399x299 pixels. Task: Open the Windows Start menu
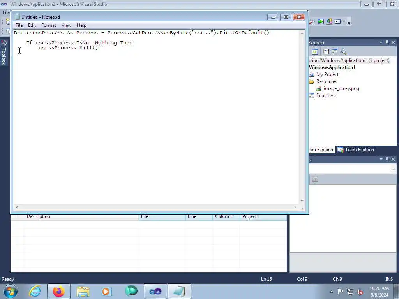pos(11,291)
